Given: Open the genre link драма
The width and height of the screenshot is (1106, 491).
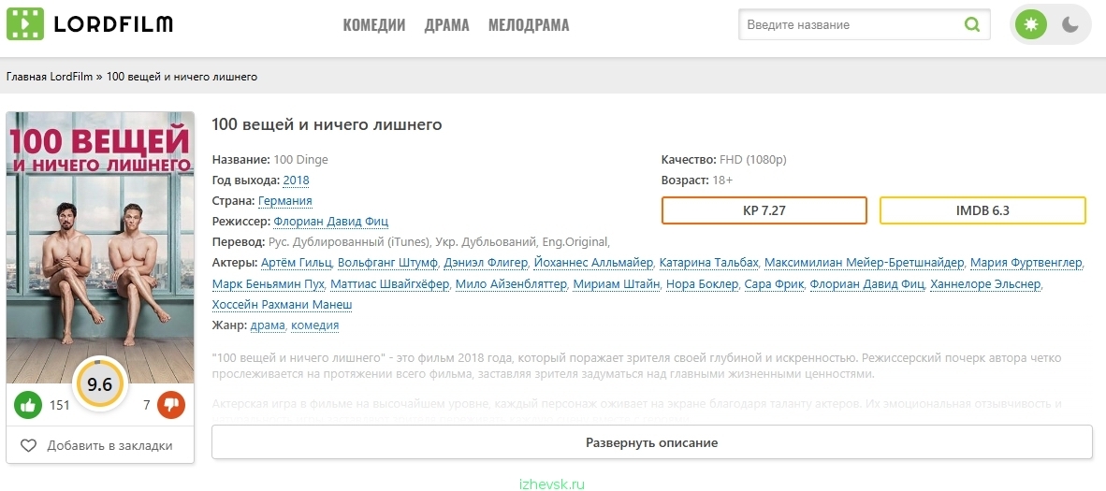Looking at the screenshot, I should 268,325.
